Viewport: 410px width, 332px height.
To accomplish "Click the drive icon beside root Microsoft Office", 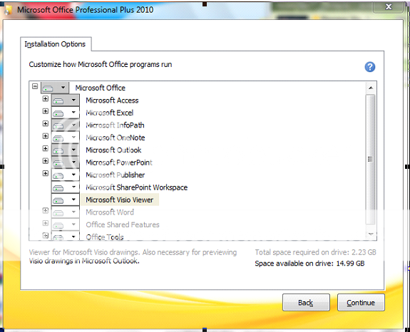I will click(x=48, y=88).
